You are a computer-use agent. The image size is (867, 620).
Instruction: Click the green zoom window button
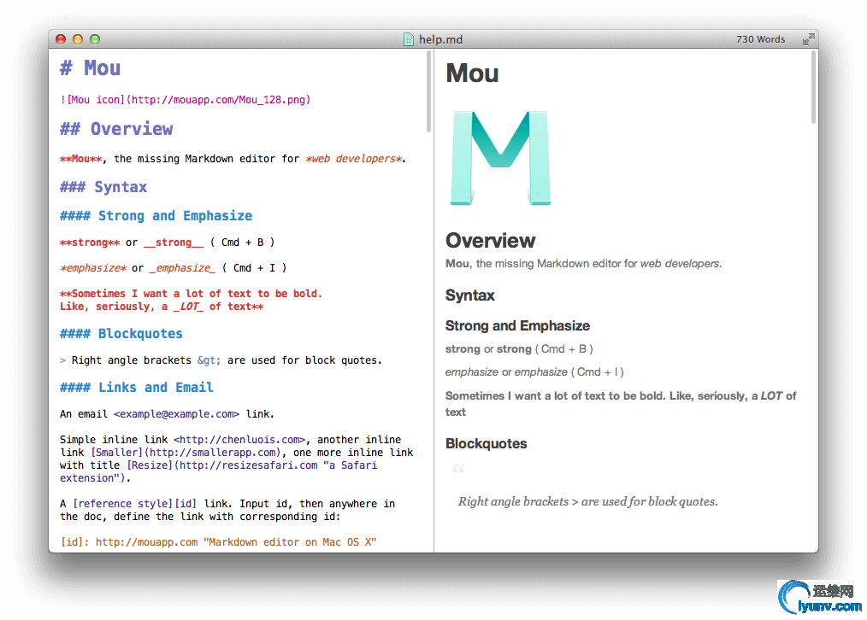coord(95,39)
